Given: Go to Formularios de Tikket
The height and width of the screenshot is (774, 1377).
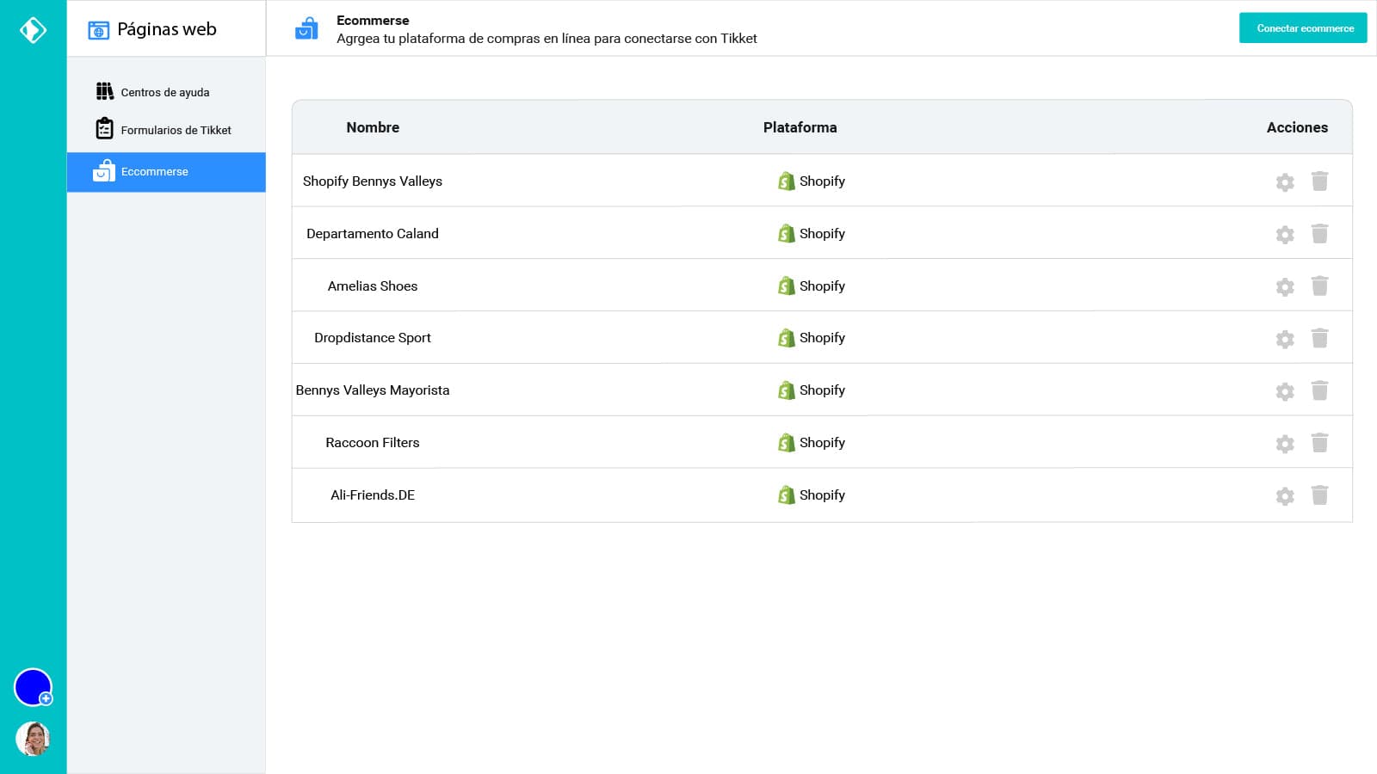Looking at the screenshot, I should [176, 130].
